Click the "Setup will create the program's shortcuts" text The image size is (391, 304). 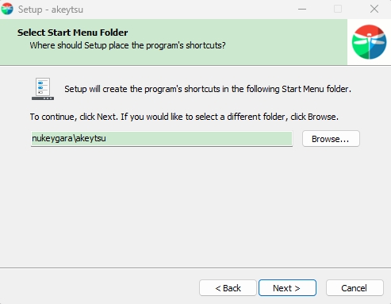(x=208, y=89)
